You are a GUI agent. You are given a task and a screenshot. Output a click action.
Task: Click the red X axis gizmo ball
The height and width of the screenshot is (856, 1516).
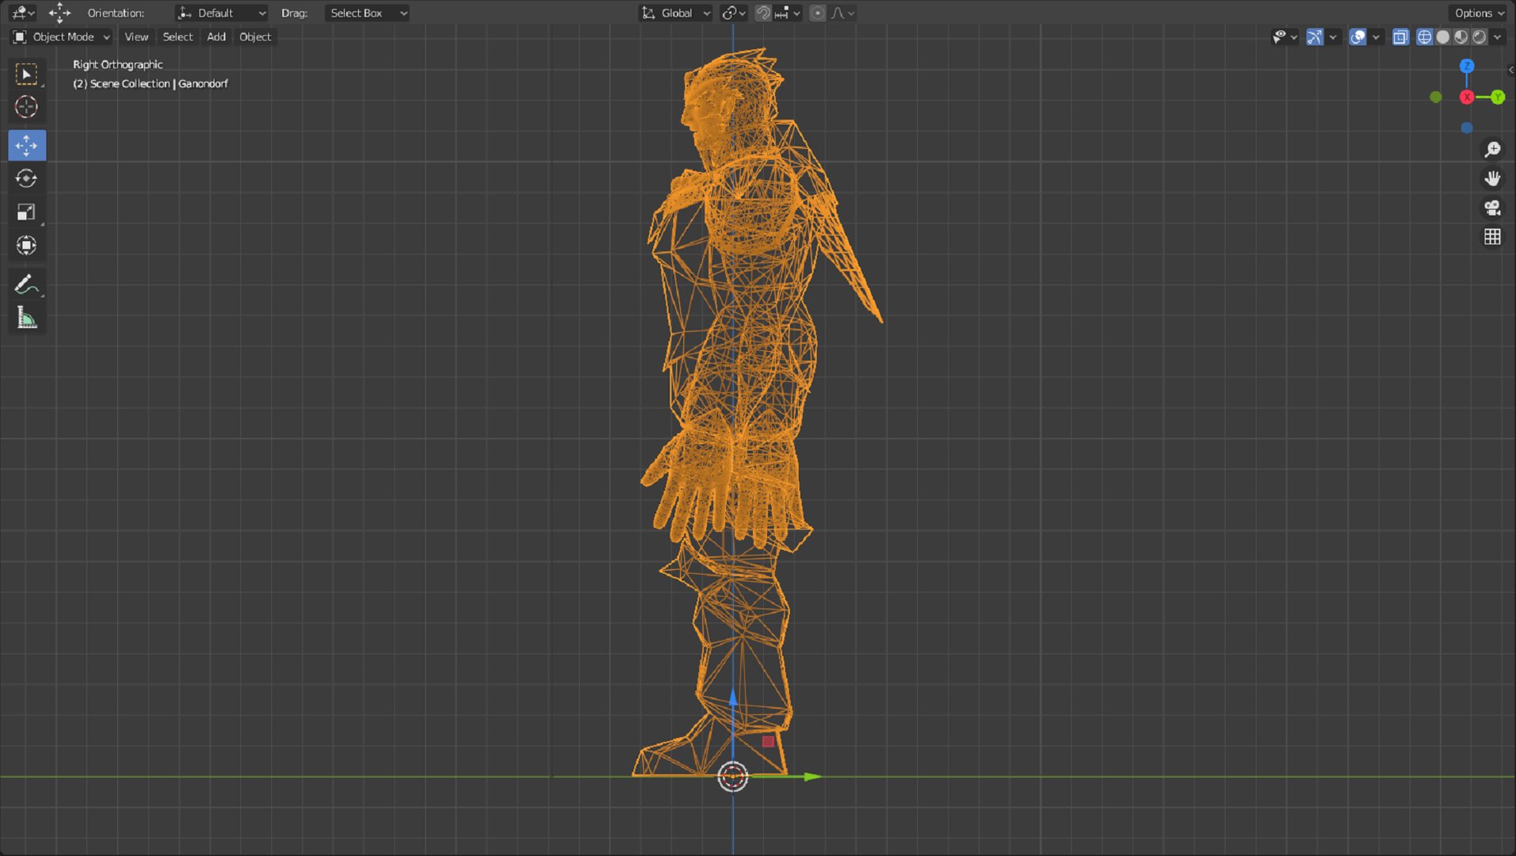point(1467,97)
